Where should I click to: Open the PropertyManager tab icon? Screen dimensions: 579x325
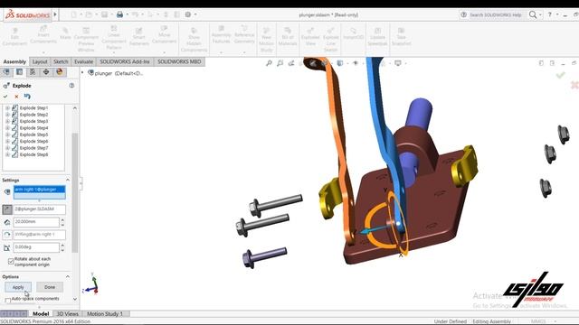point(20,72)
